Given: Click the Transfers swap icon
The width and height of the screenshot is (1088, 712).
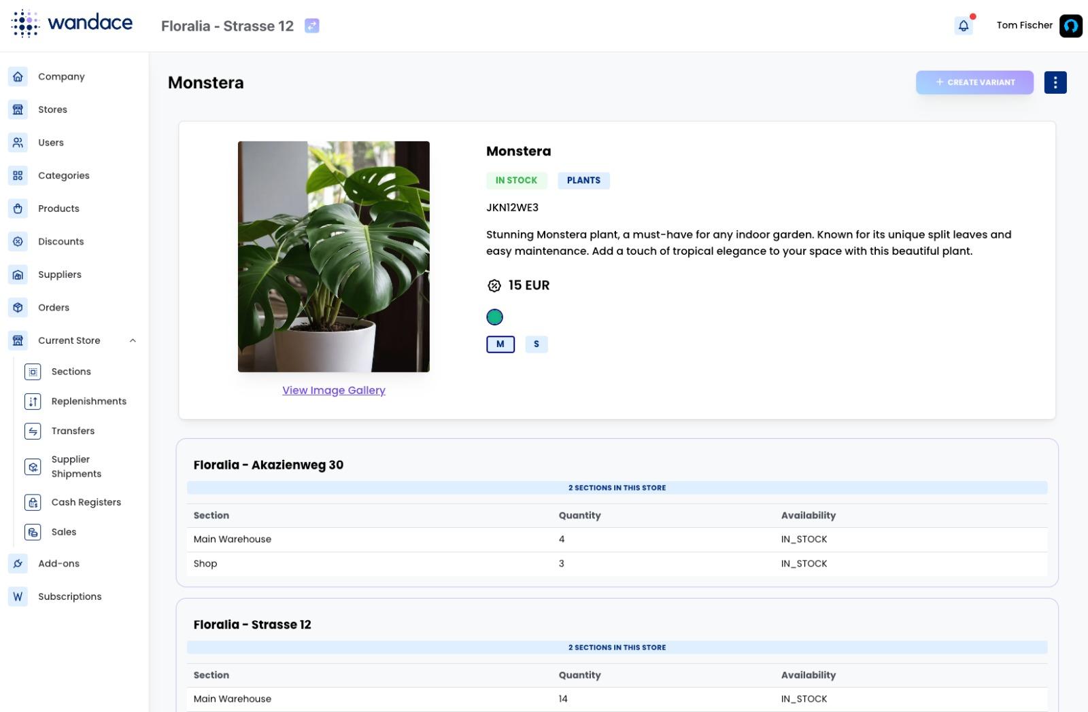Looking at the screenshot, I should [33, 431].
